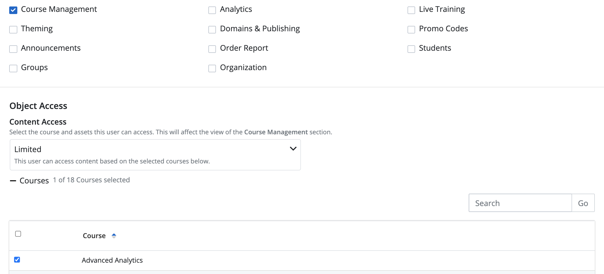Collapse the Courses section with minus icon

coord(13,181)
